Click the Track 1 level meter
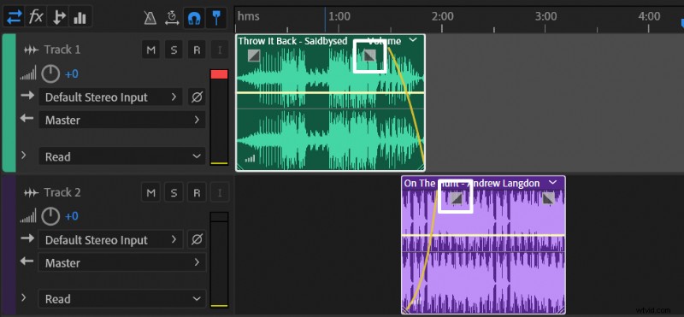This screenshot has height=317, width=684. (x=219, y=117)
